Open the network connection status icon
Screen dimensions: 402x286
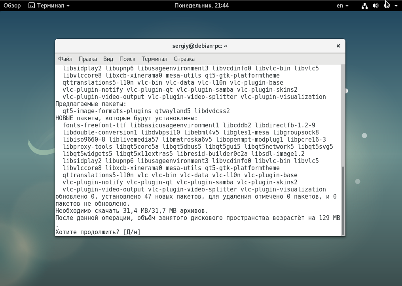click(364, 6)
